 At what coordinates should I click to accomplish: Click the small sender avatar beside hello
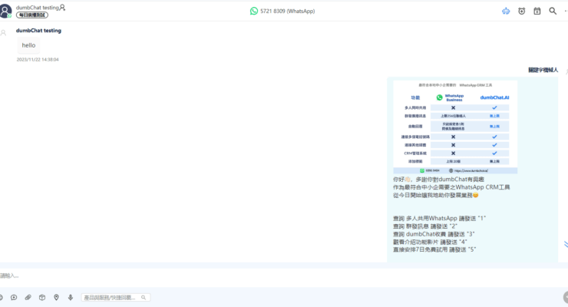(3, 33)
